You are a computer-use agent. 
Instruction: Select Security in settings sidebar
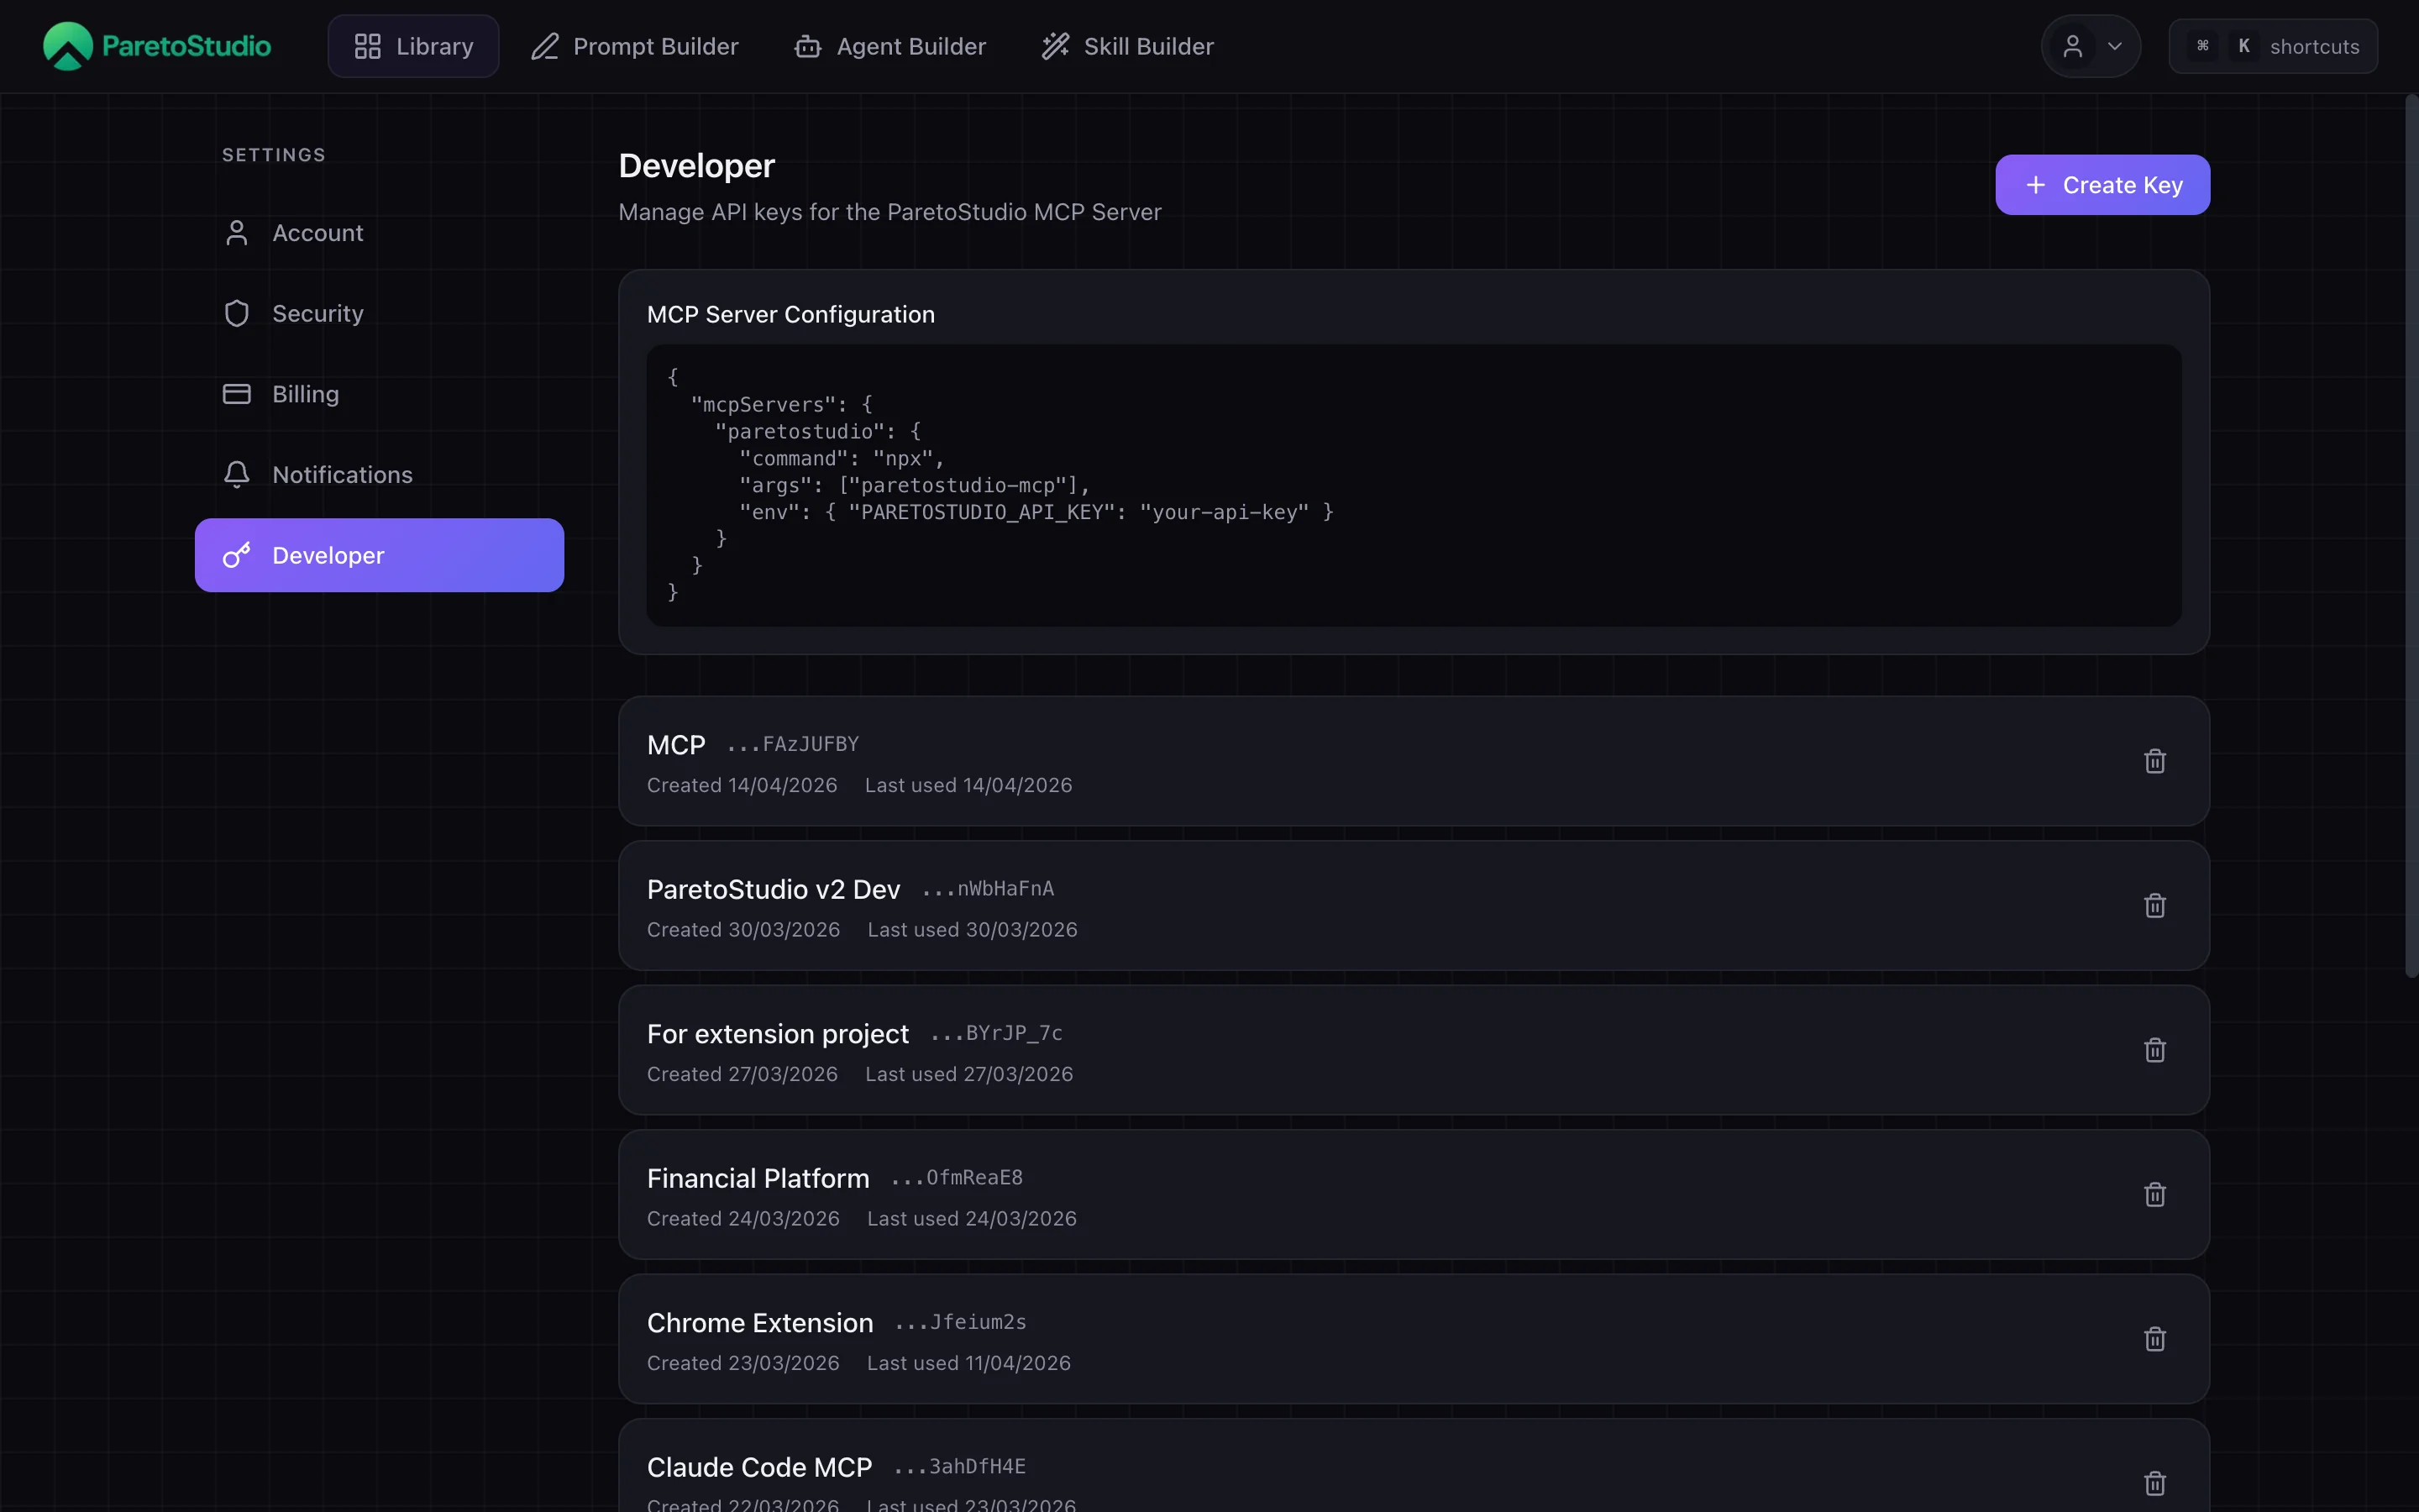coord(380,314)
